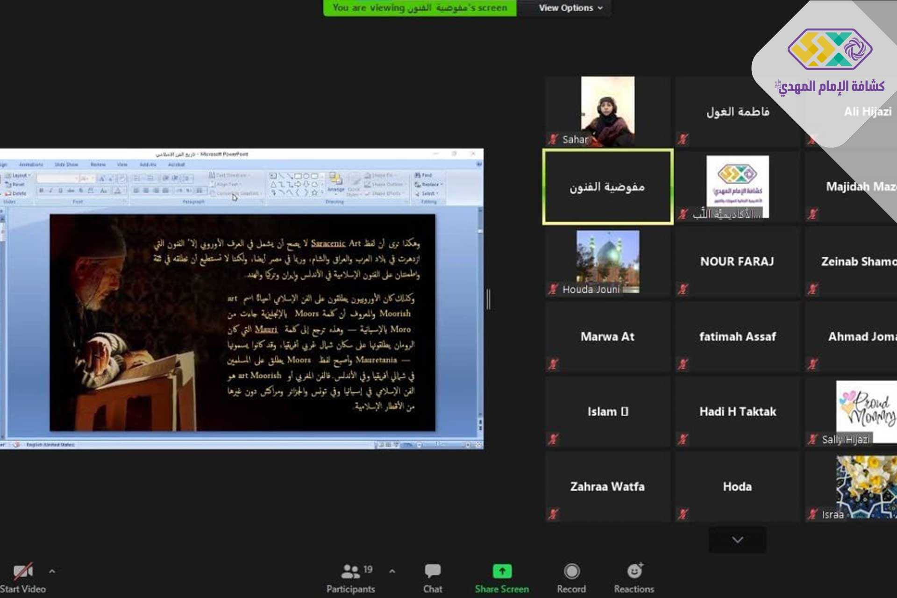Expand the arrow next to Participants
Image resolution: width=897 pixels, height=598 pixels.
(392, 571)
